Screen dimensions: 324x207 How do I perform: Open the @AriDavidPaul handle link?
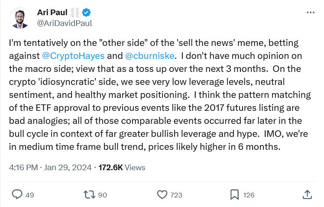[65, 23]
